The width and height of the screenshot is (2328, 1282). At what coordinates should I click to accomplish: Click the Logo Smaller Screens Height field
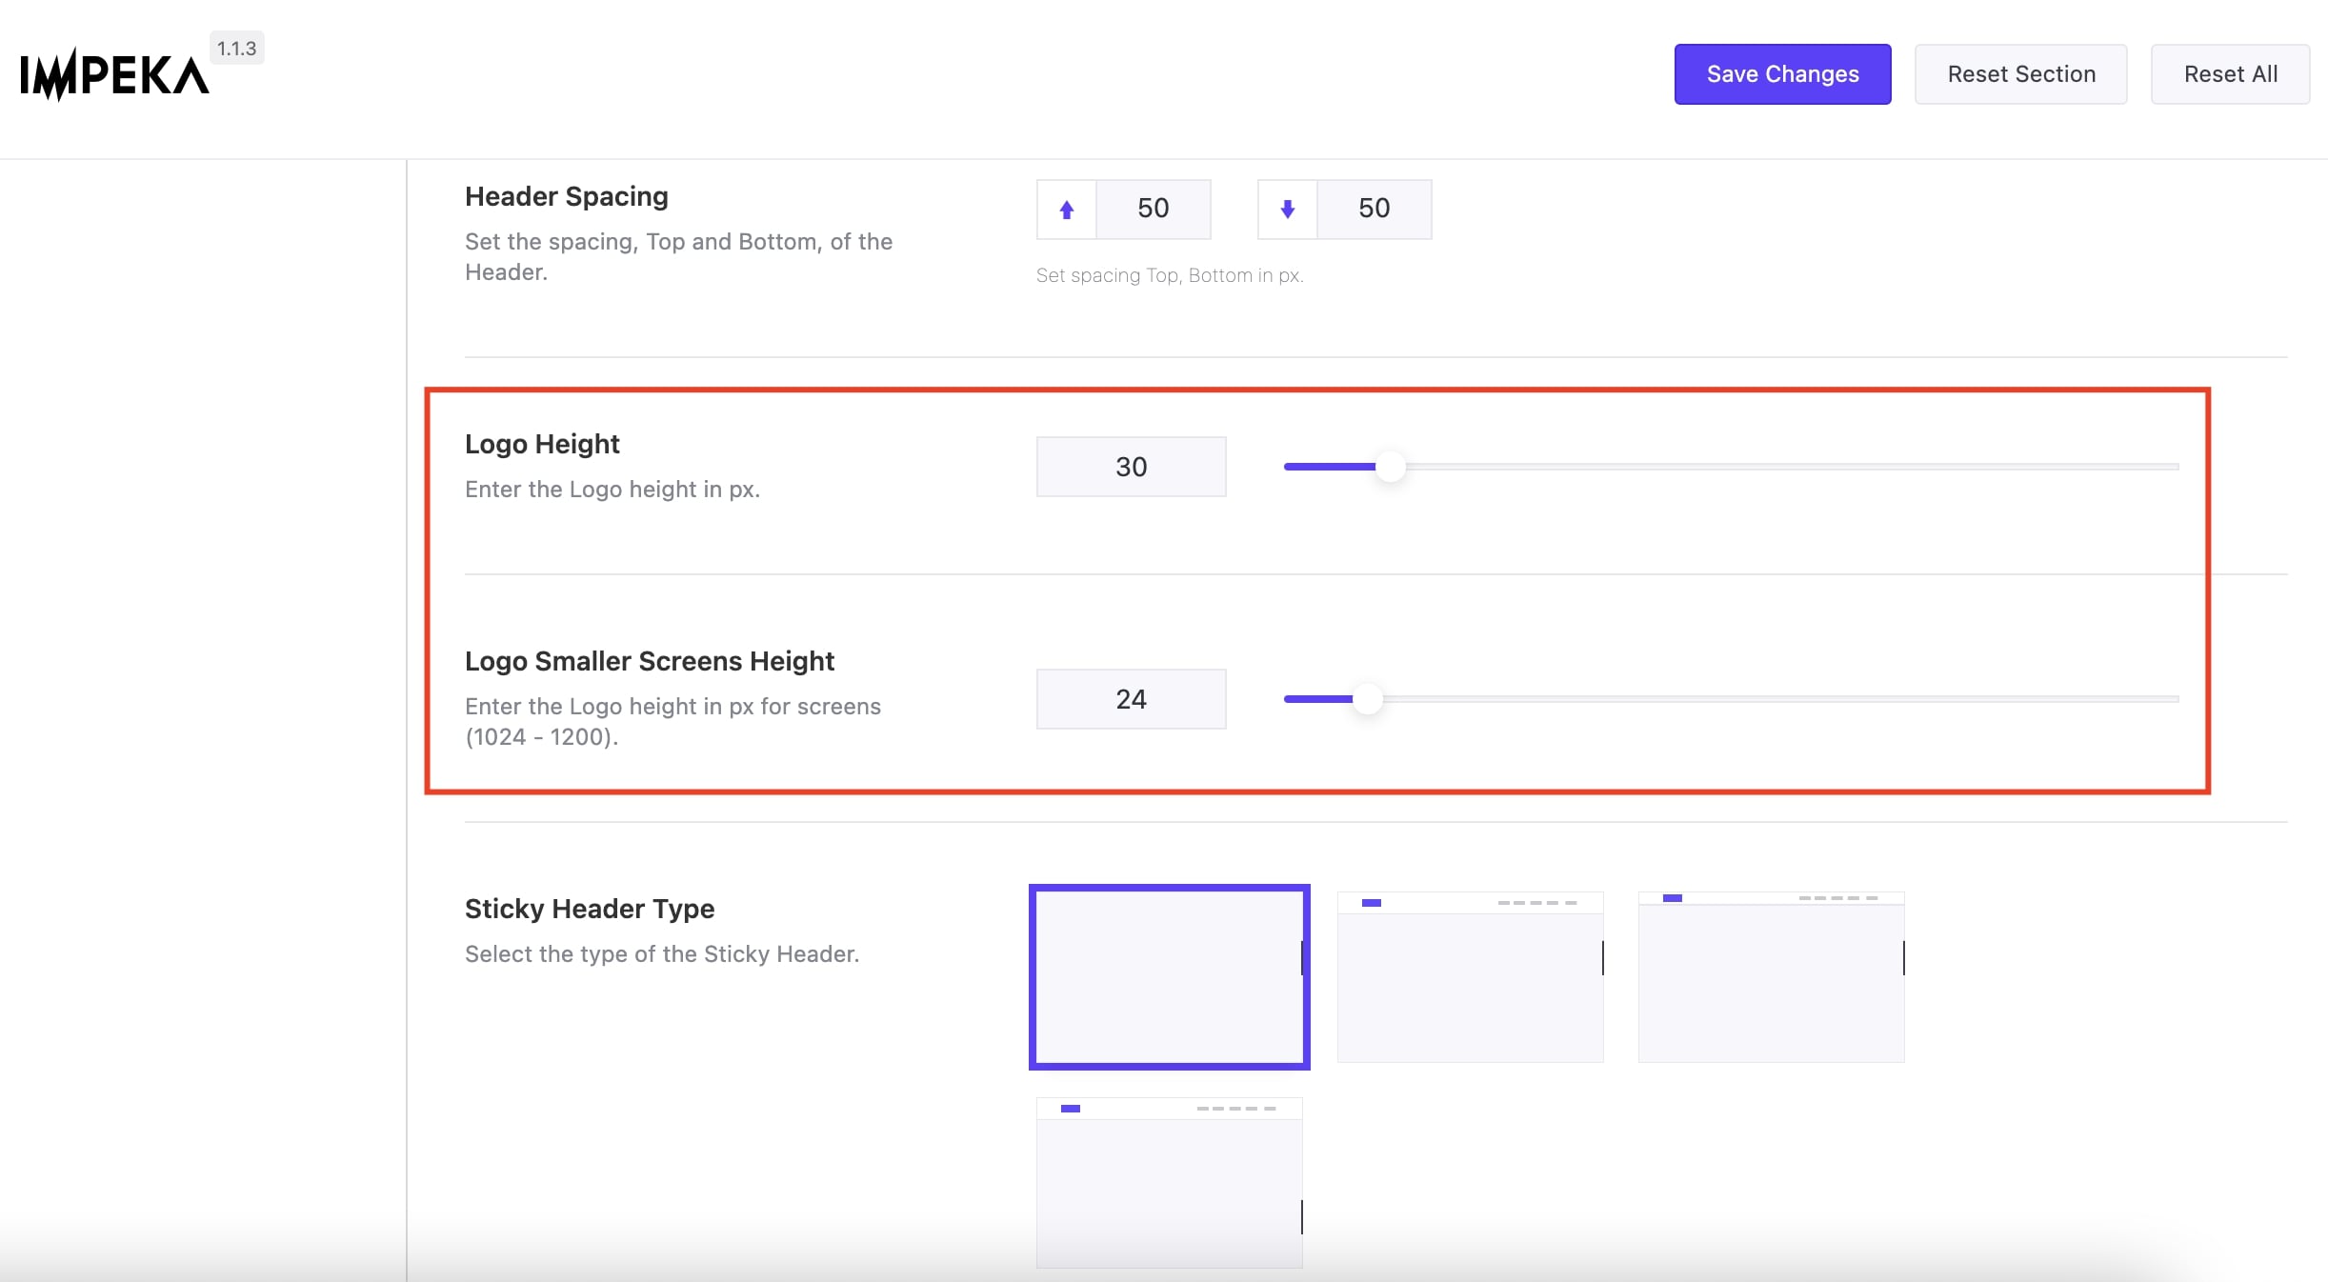click(1131, 699)
